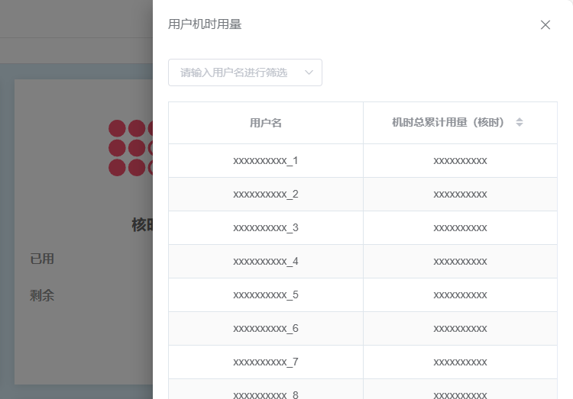Viewport: 573px width, 399px height.
Task: Click usage value in xxxxxxxxxx_1 row
Action: (460, 161)
